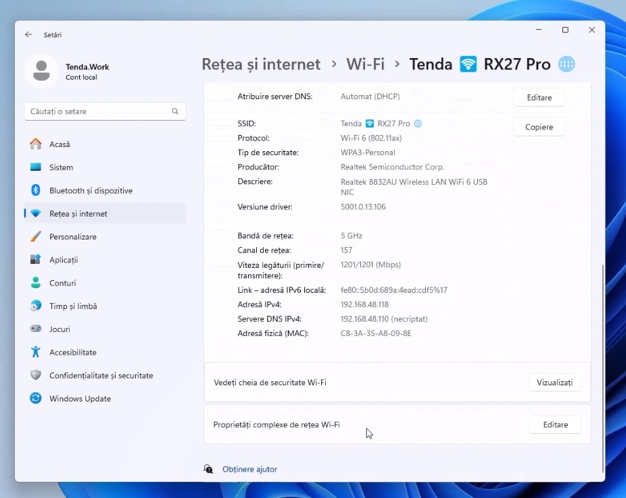Open Sistem settings page

105,167
